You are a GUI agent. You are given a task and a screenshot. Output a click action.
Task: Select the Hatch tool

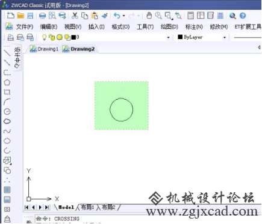(7, 190)
